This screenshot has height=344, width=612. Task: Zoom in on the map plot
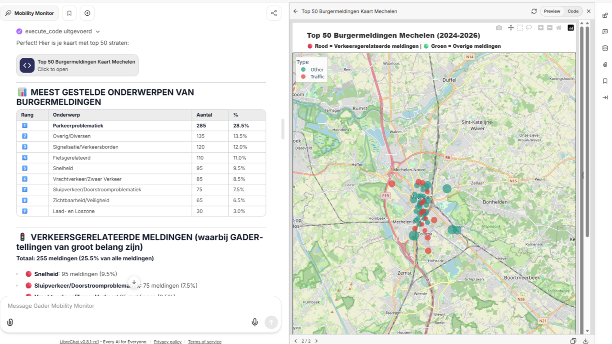click(541, 28)
